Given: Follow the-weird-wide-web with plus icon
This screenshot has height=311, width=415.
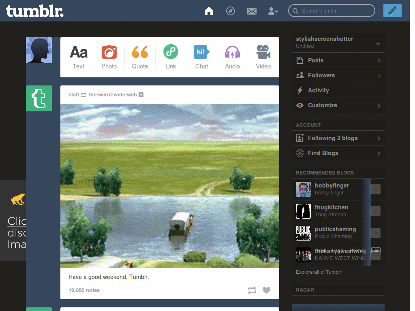Looking at the screenshot, I should coord(141,95).
